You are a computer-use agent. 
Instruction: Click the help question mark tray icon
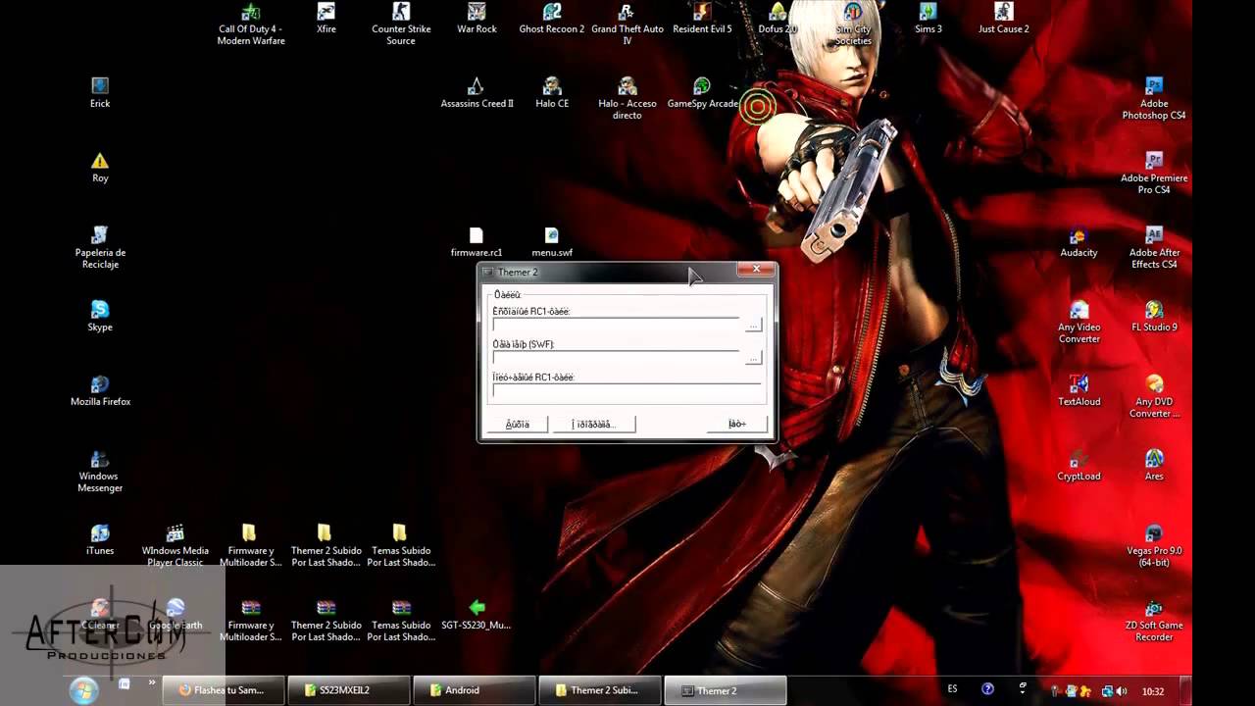(987, 689)
